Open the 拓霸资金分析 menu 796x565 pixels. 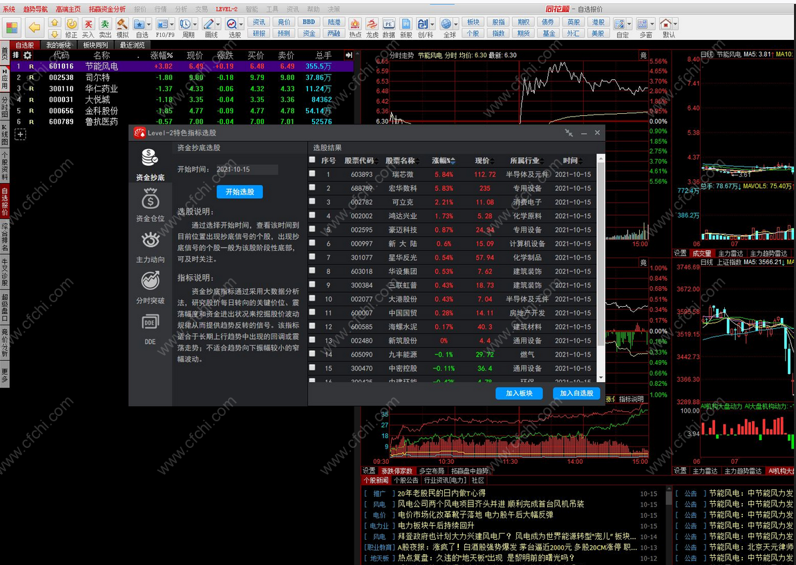coord(107,9)
